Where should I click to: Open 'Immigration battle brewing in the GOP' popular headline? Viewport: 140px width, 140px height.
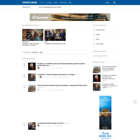pyautogui.click(x=50, y=123)
